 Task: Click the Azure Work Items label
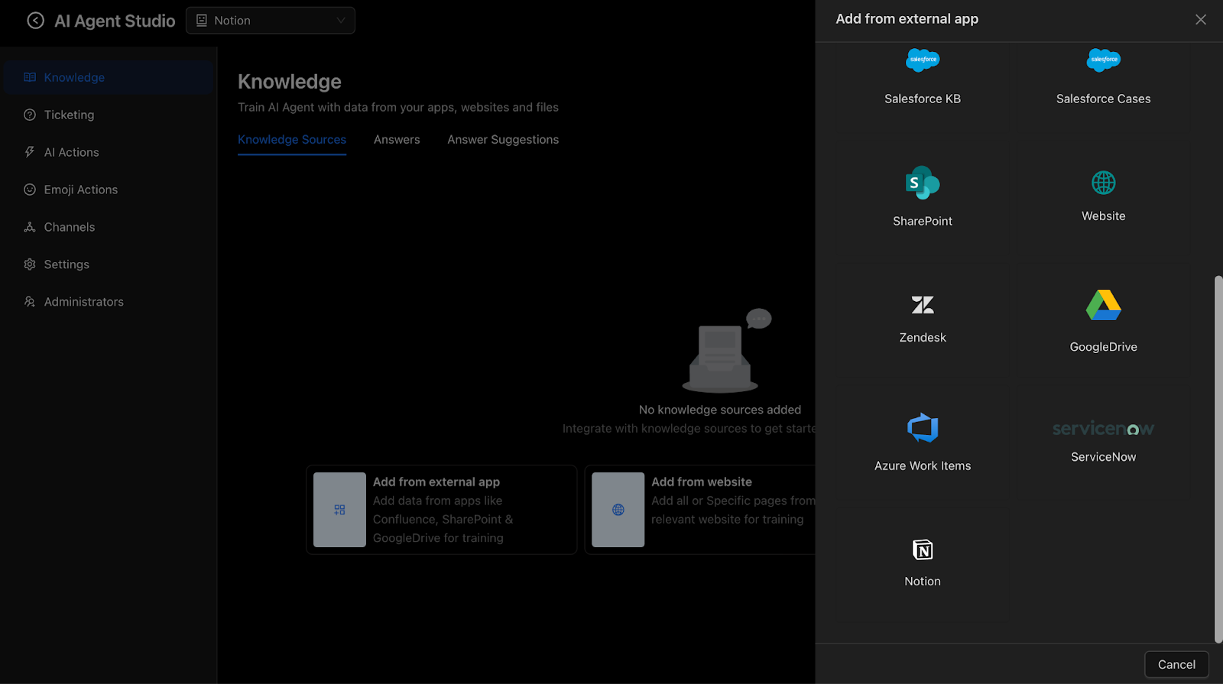tap(923, 466)
